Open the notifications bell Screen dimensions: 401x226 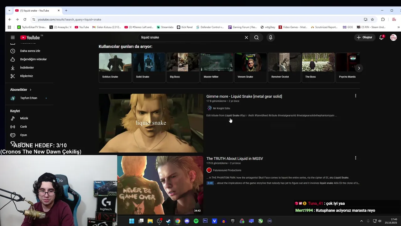(x=381, y=37)
